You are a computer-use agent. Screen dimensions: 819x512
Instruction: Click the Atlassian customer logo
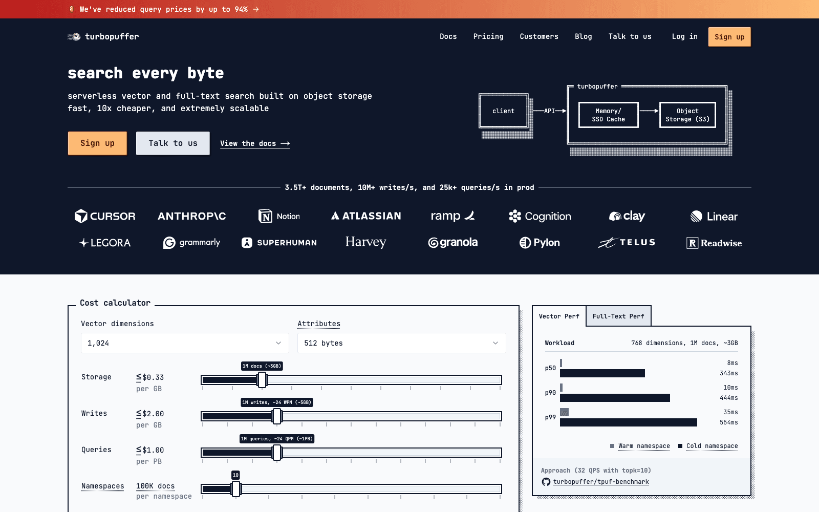pyautogui.click(x=366, y=216)
